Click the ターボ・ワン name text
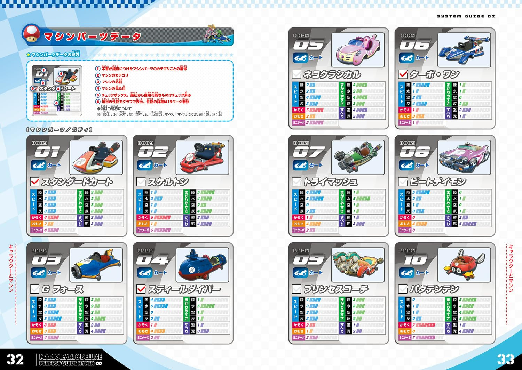 click(x=434, y=74)
